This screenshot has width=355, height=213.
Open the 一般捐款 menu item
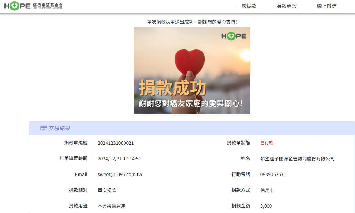tap(246, 6)
